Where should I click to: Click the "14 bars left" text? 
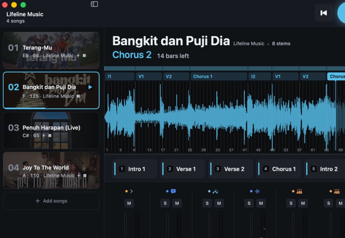pyautogui.click(x=173, y=56)
